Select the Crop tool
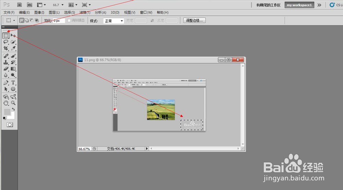 6,48
